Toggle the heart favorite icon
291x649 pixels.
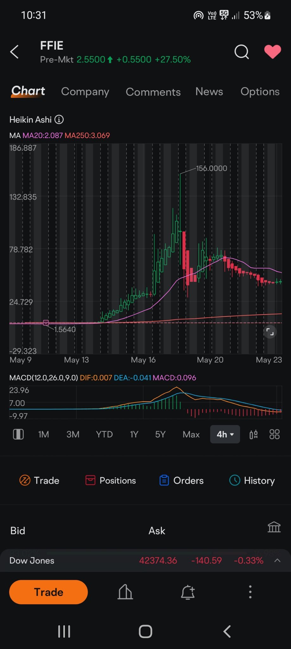pos(273,52)
